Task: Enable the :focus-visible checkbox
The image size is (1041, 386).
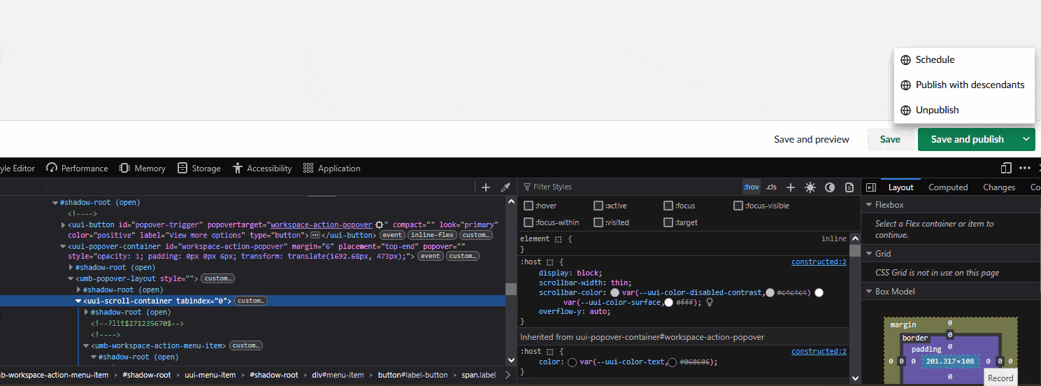Action: tap(738, 206)
